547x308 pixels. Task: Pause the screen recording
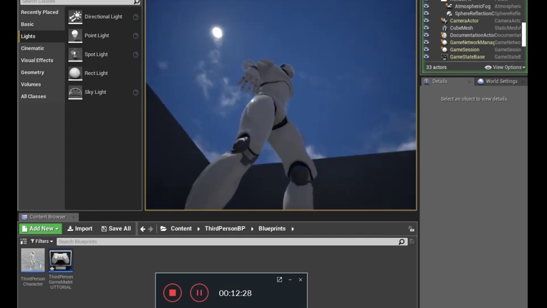pyautogui.click(x=199, y=293)
